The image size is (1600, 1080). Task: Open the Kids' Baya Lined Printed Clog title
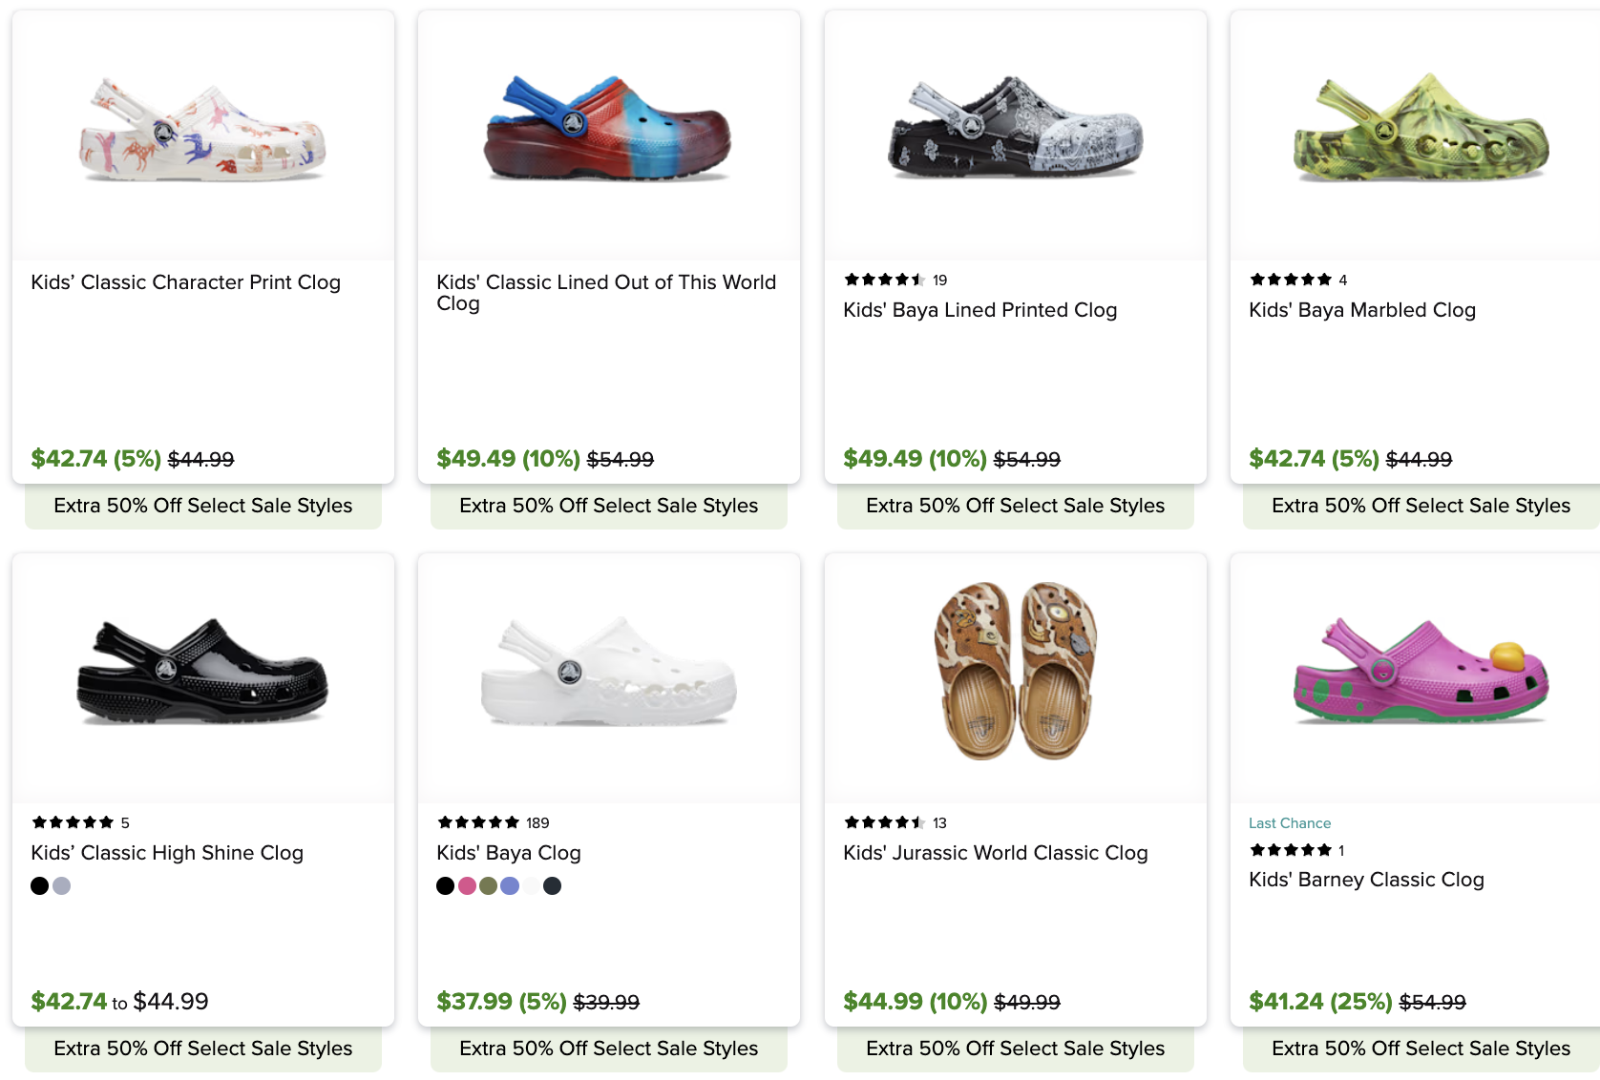(x=979, y=310)
